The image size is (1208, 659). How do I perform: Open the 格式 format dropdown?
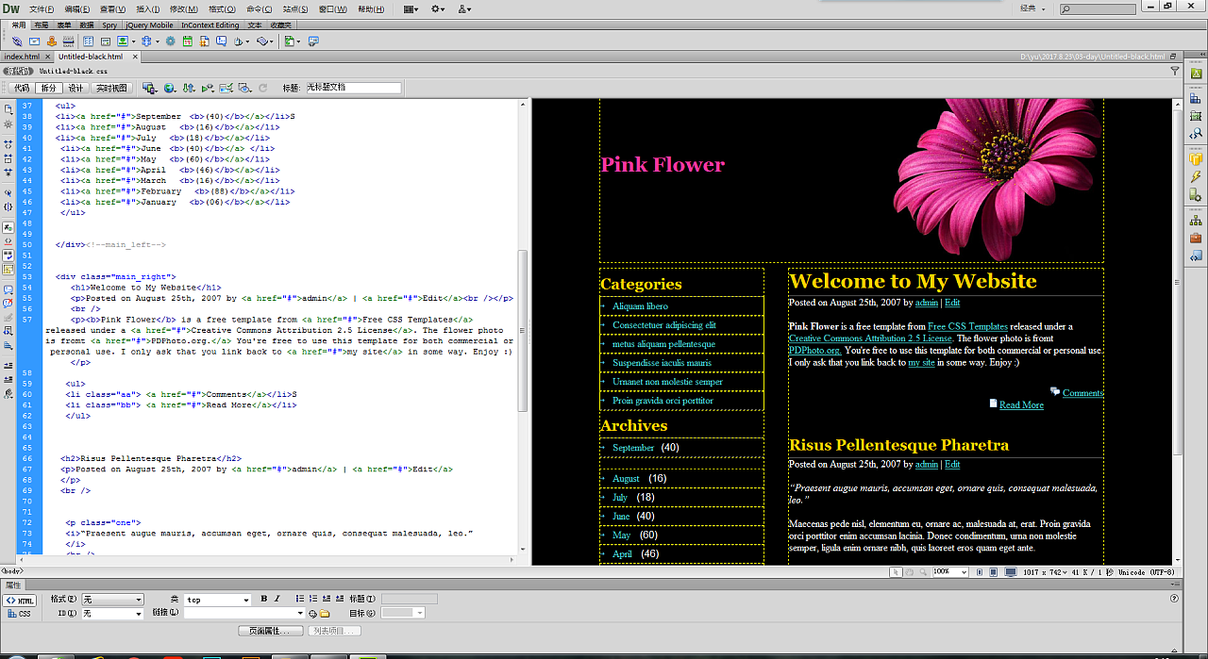coord(112,600)
